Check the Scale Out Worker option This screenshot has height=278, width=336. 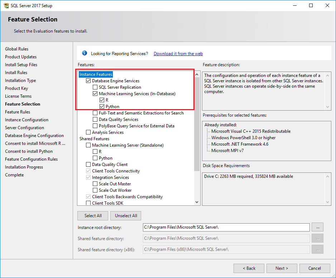click(x=95, y=190)
